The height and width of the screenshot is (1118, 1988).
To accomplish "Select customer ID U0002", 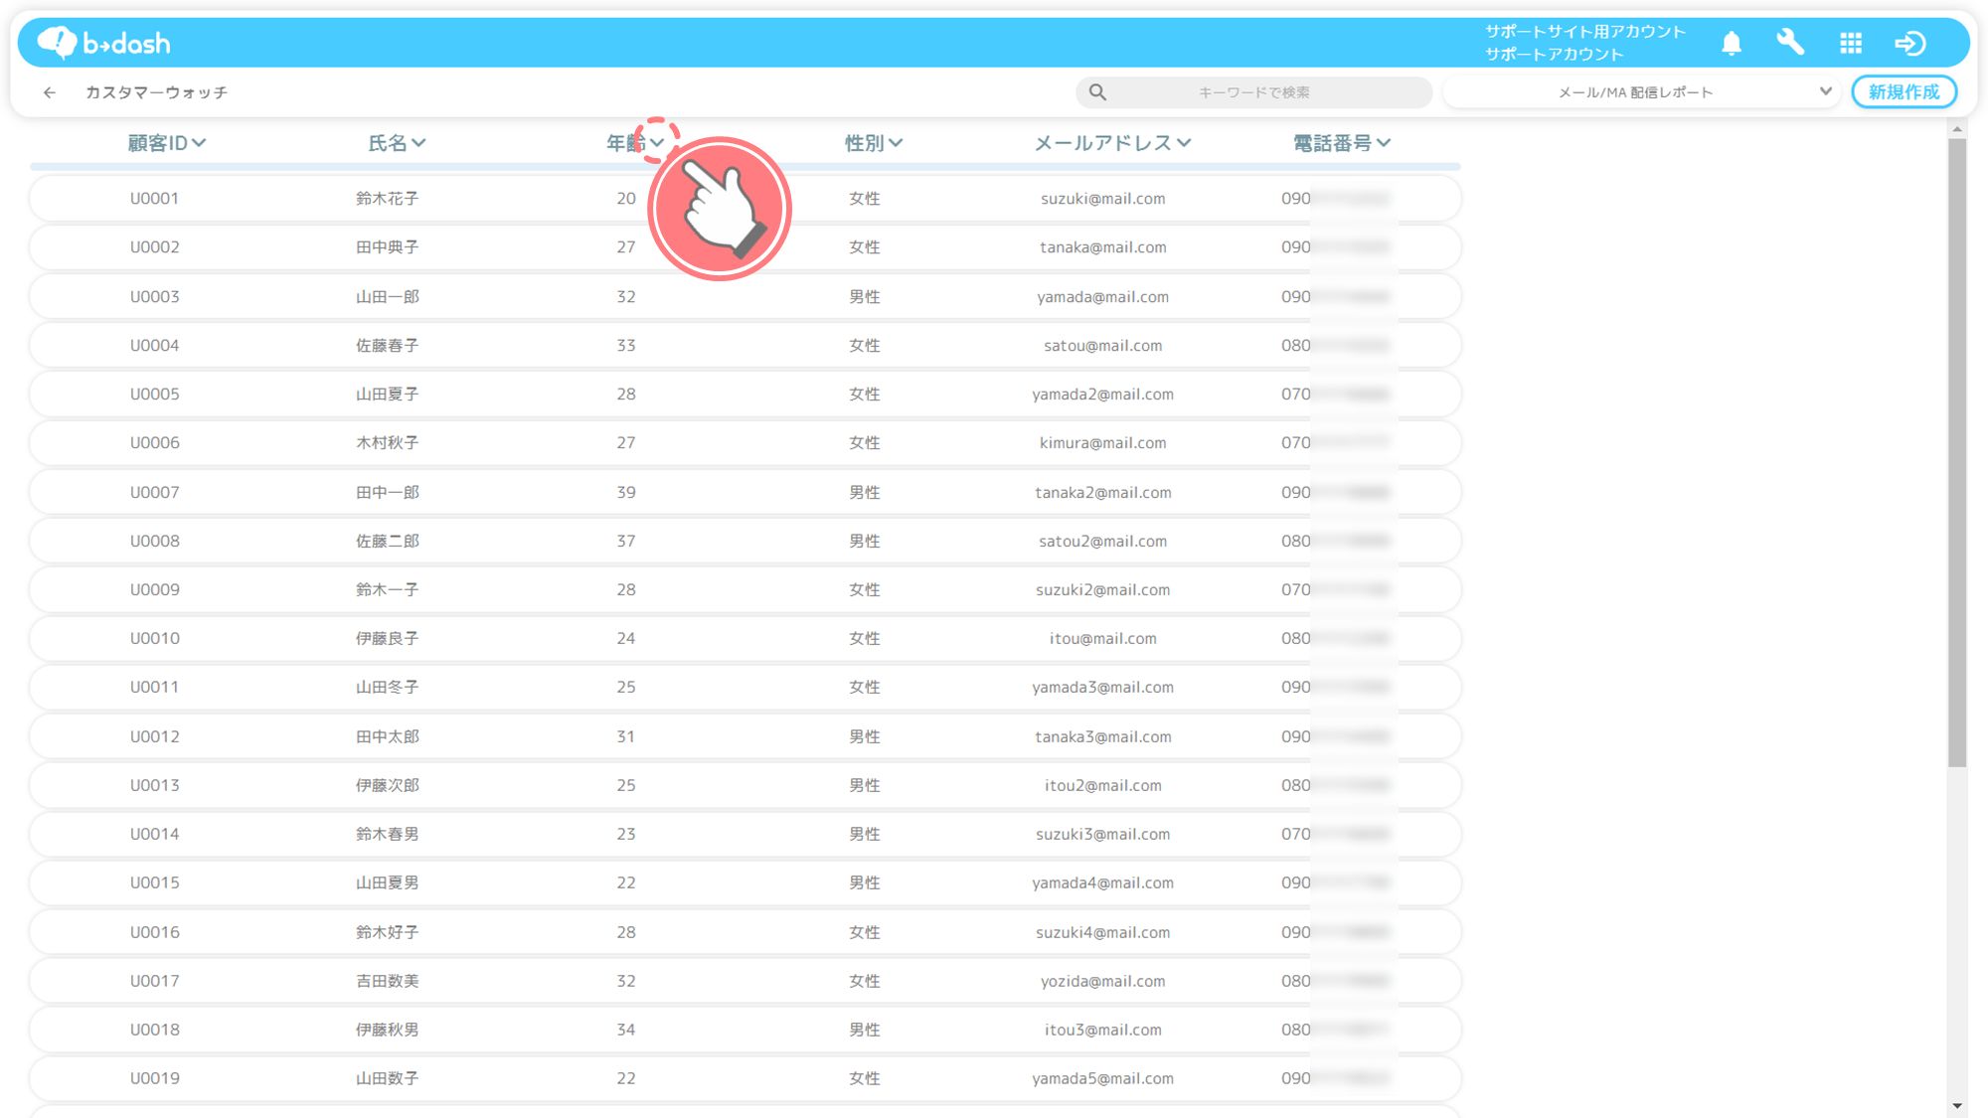I will [x=155, y=247].
